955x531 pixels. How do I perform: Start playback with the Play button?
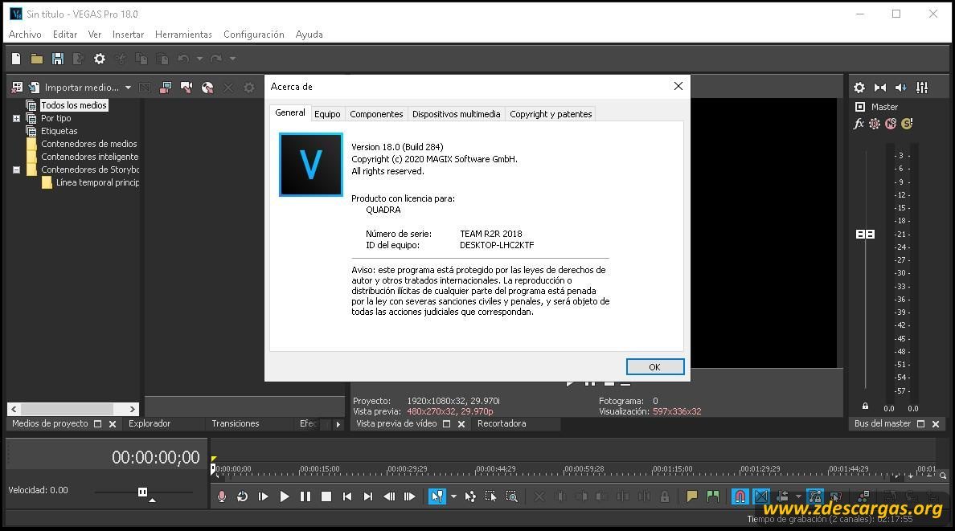point(285,497)
